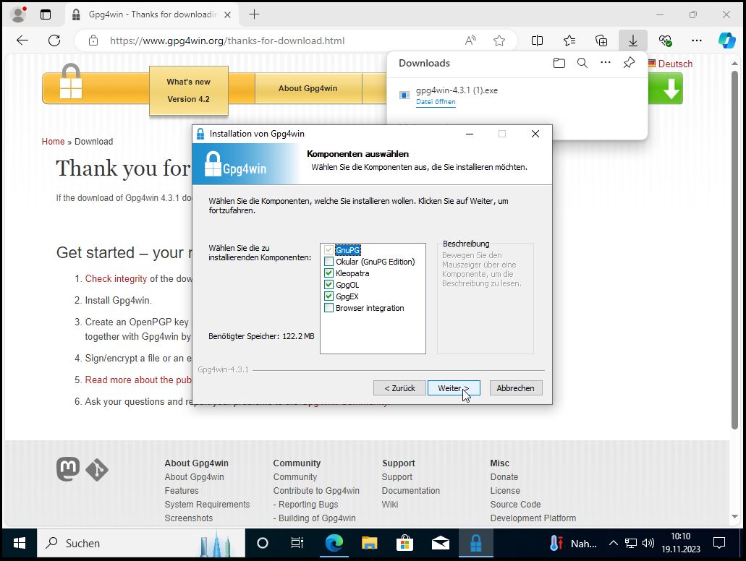Search downloads using the magnifier icon
Screen dimensions: 746x561
pos(582,63)
